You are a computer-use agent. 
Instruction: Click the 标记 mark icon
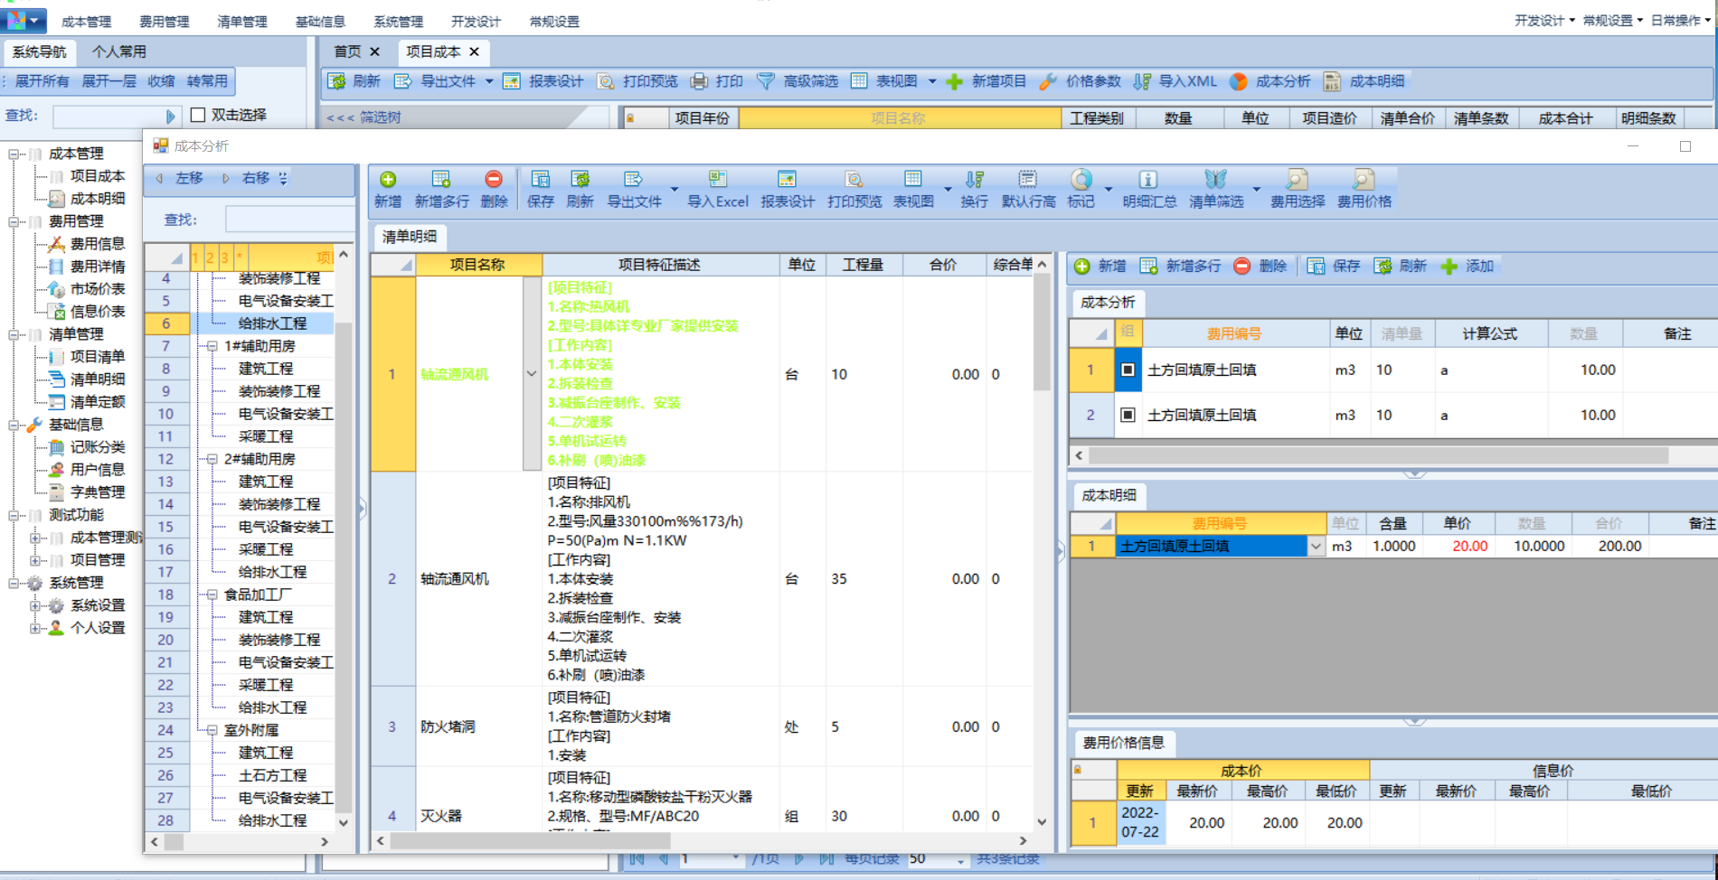[1081, 180]
